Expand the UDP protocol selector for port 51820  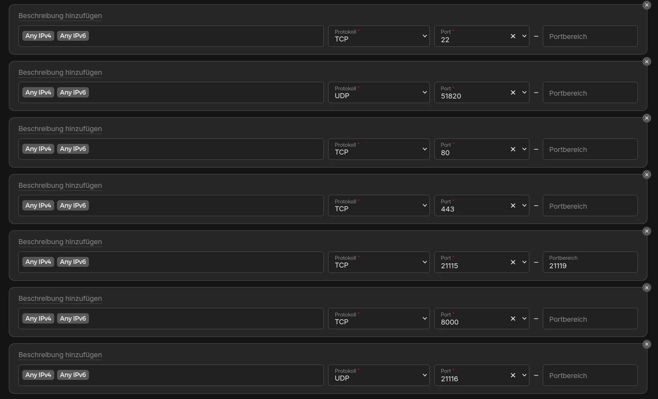pyautogui.click(x=379, y=92)
